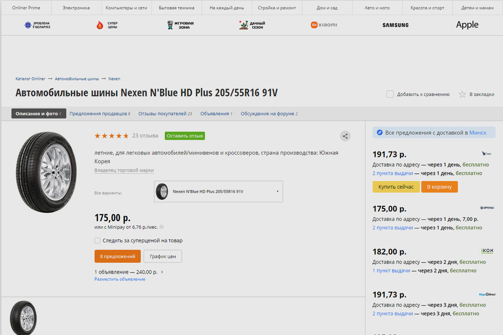
Task: Switch to Отзывы покупателей tab
Action: click(x=165, y=113)
